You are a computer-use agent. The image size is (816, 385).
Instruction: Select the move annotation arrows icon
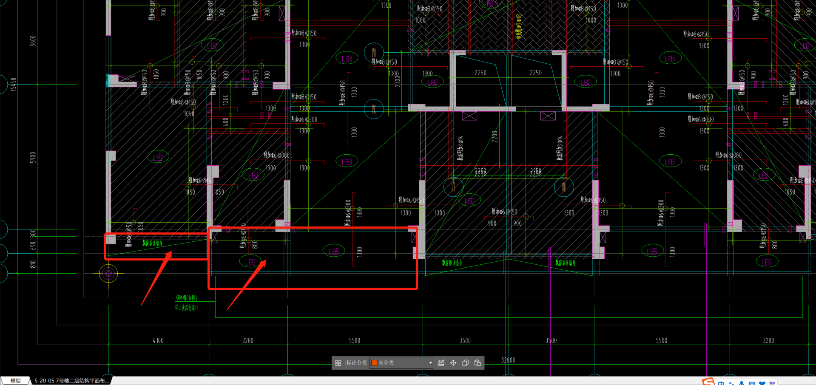(x=453, y=363)
